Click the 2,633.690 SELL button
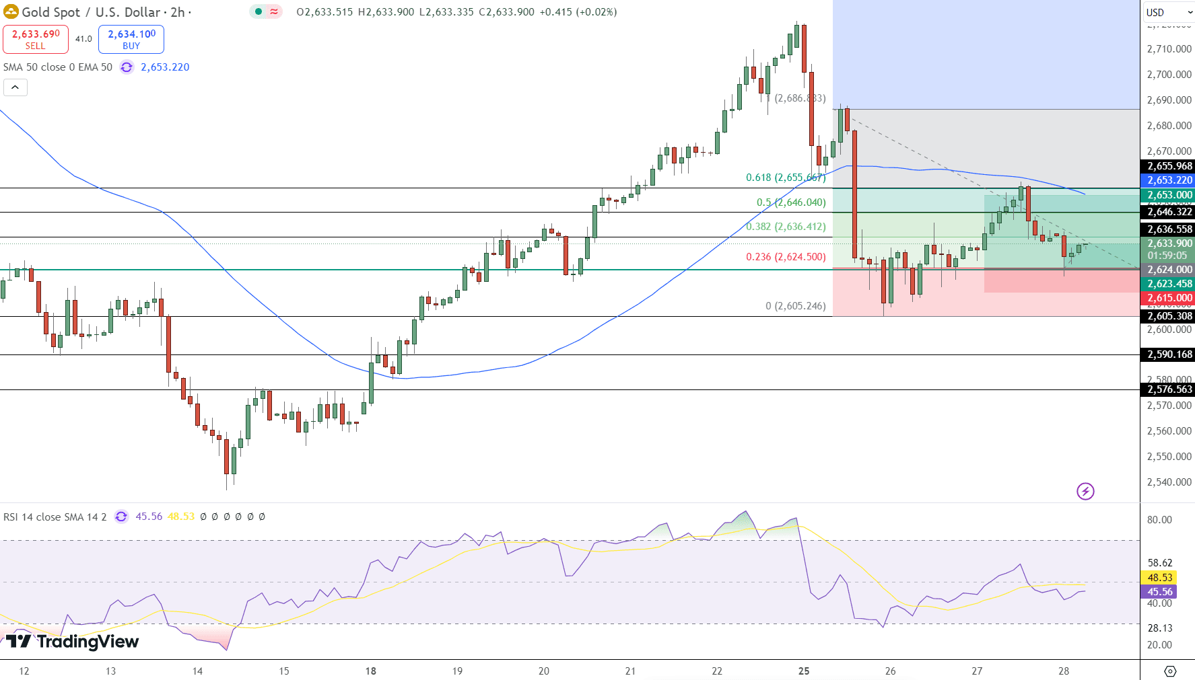Image resolution: width=1195 pixels, height=680 pixels. pyautogui.click(x=36, y=39)
